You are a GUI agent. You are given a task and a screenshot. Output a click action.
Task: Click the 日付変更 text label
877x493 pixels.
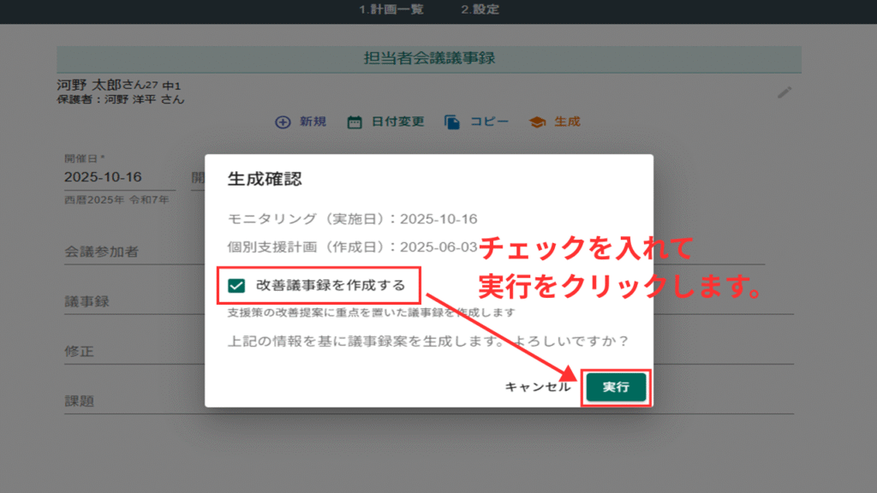tap(397, 122)
